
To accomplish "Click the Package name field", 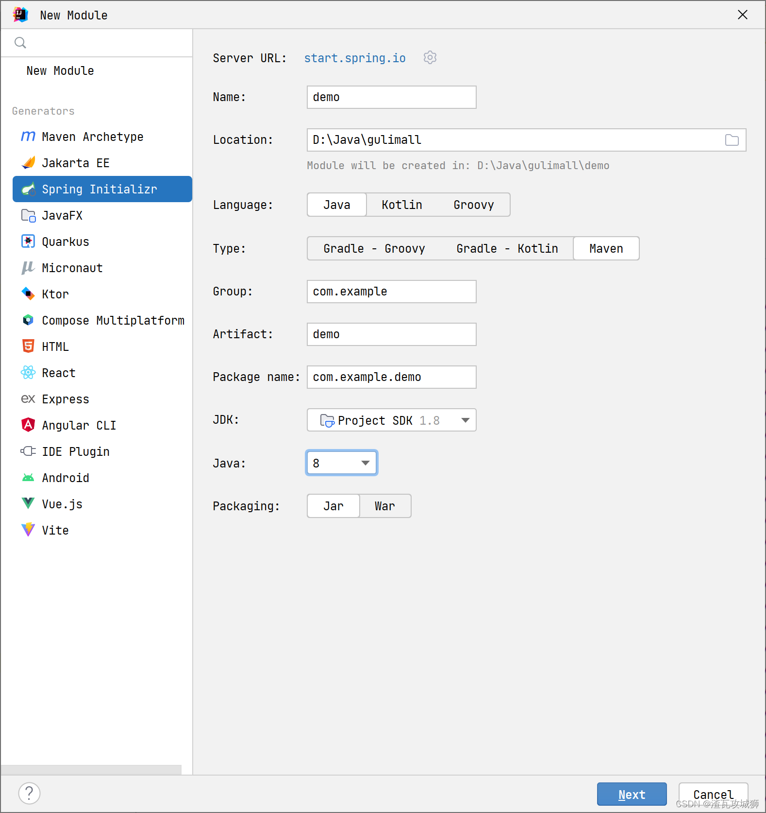I will pos(392,377).
